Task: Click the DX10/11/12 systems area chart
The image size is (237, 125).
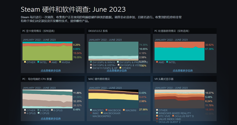Action: click(113, 51)
